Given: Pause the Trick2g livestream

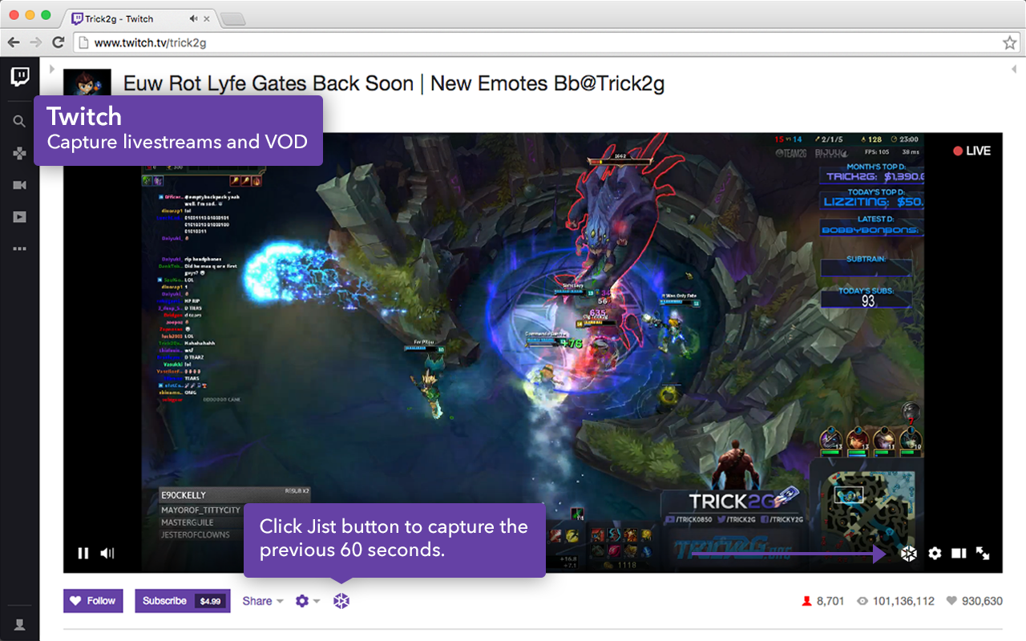Looking at the screenshot, I should (83, 553).
